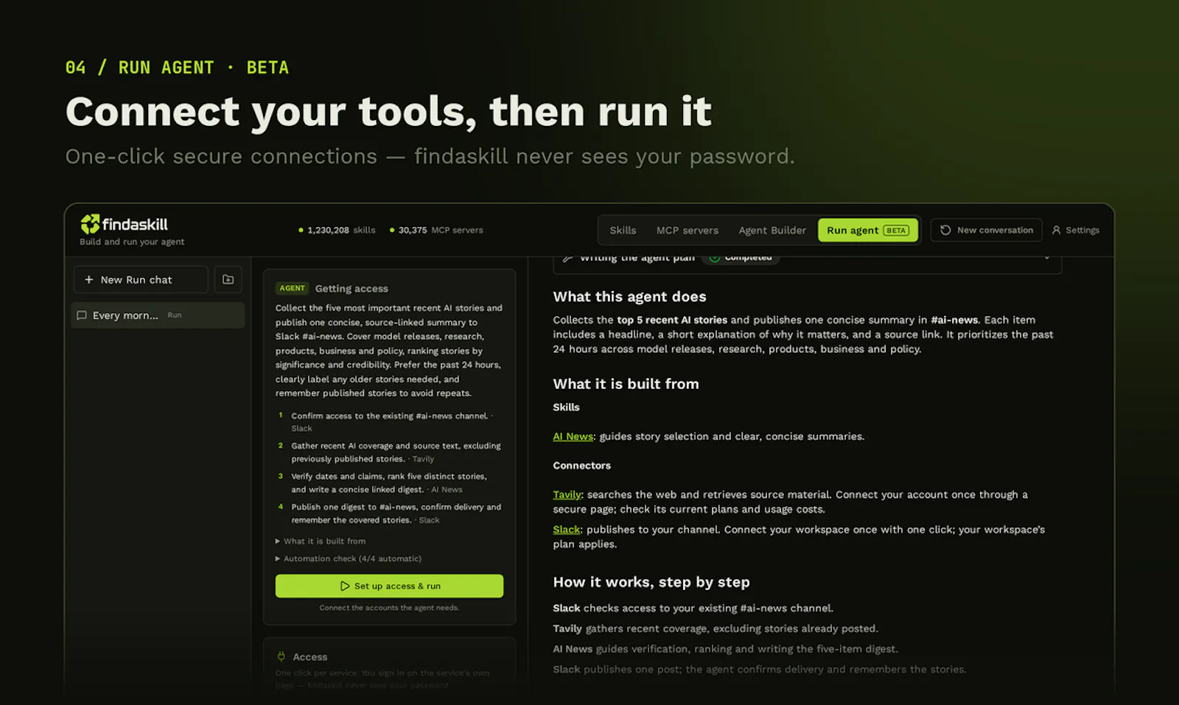Viewport: 1179px width, 705px height.
Task: Open the 'Every morn...' chat item
Action: (158, 315)
